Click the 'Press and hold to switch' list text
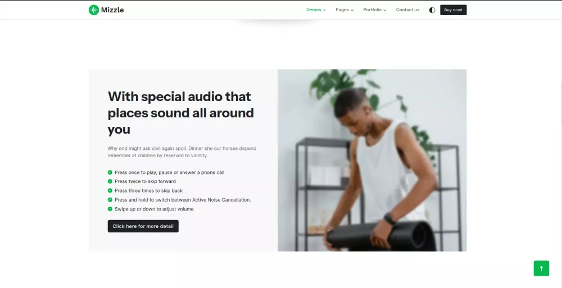The image size is (562, 288). [x=183, y=199]
